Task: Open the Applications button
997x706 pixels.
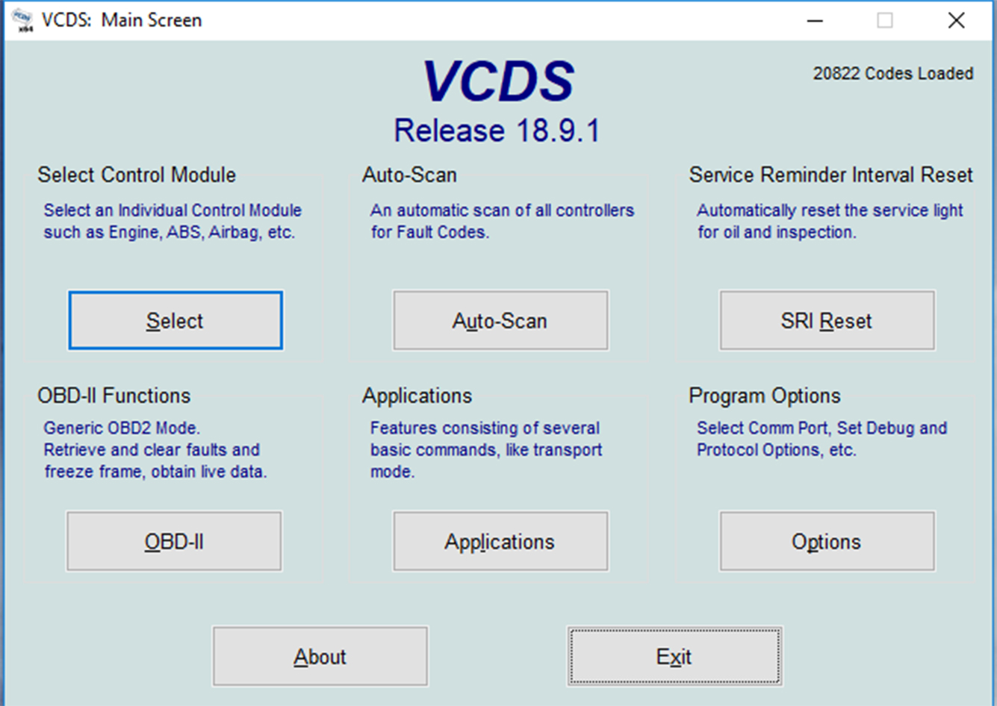Action: (500, 541)
